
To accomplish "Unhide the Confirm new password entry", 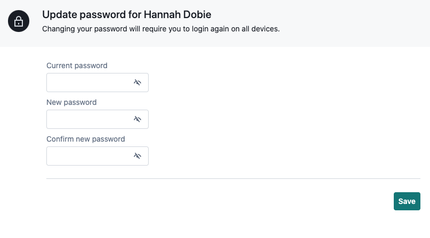I will pos(137,156).
